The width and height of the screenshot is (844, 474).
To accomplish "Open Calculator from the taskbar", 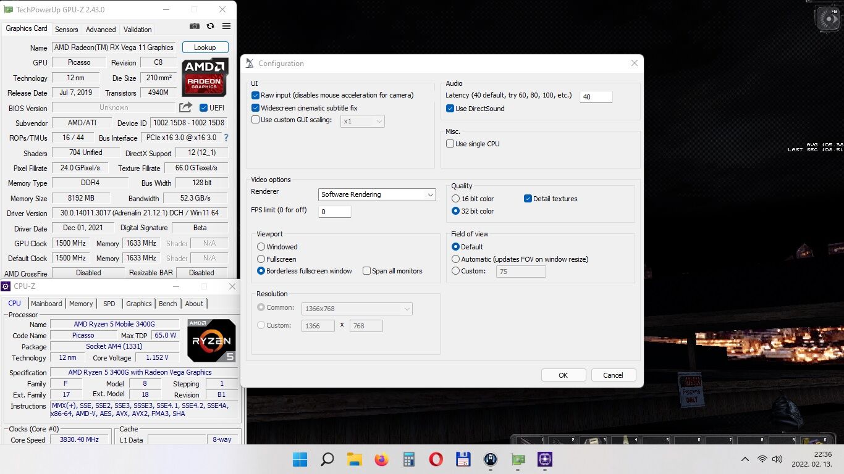I will (x=408, y=459).
